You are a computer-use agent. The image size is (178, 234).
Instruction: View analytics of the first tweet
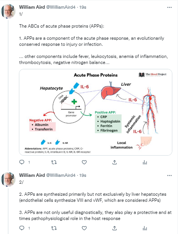pyautogui.click(x=145, y=162)
